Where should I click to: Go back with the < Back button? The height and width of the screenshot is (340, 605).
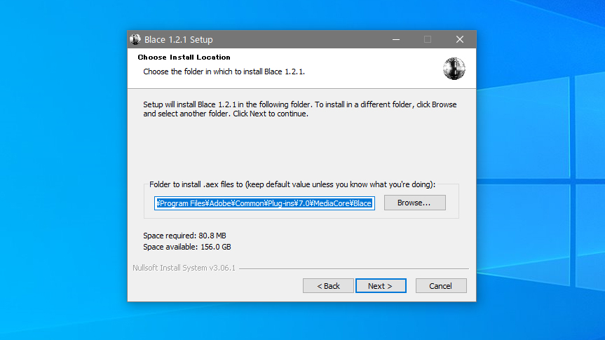(x=328, y=286)
